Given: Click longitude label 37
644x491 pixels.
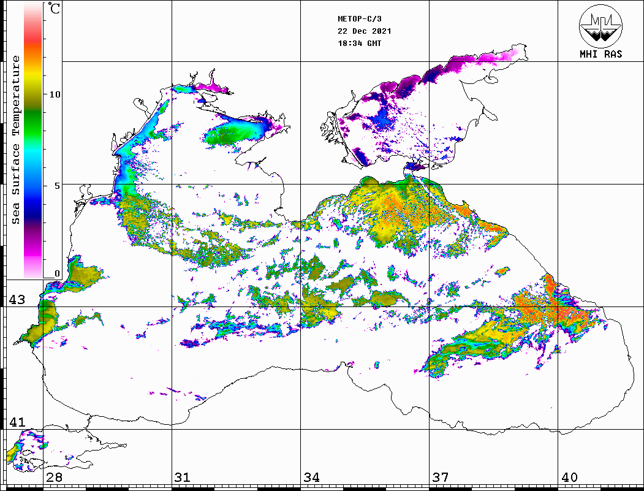Looking at the screenshot, I should tap(441, 477).
